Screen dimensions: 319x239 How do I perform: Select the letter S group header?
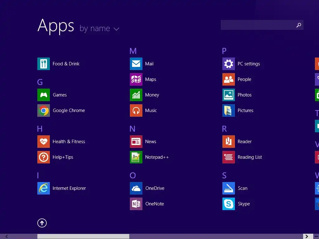tap(224, 176)
